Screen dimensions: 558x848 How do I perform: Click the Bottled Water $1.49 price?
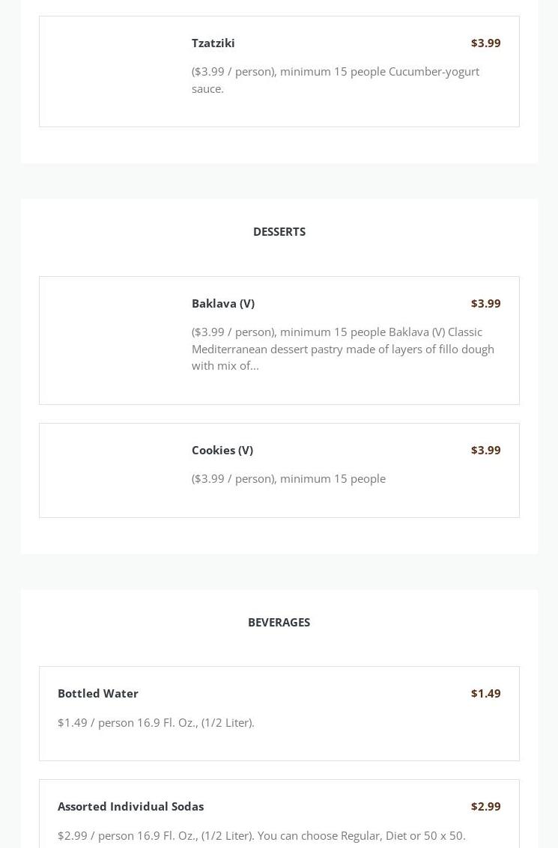coord(485,693)
